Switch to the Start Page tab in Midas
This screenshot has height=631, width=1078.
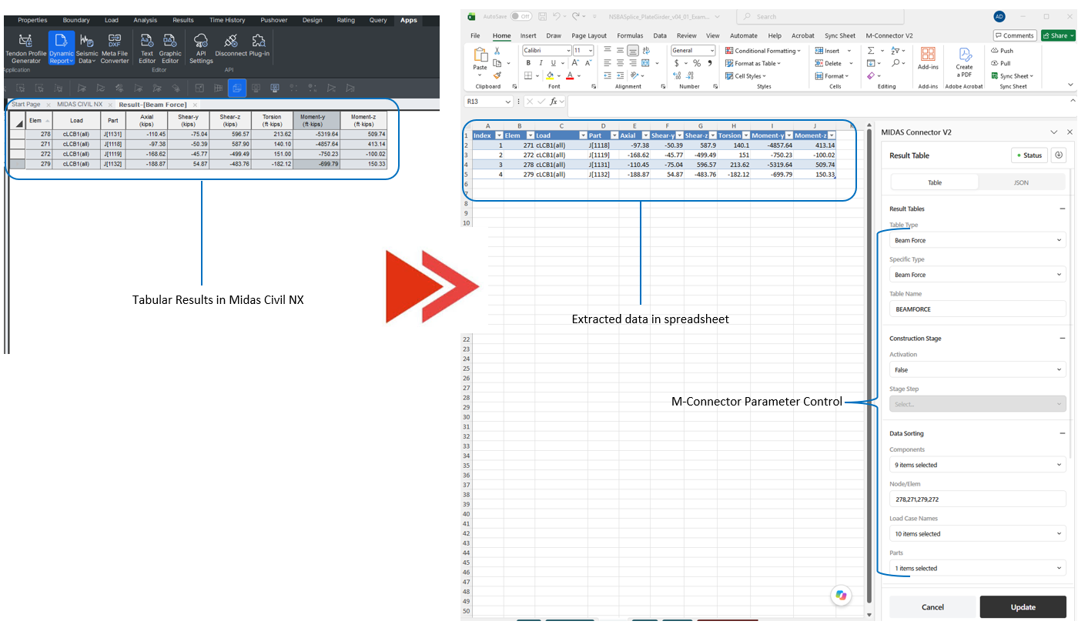[25, 104]
